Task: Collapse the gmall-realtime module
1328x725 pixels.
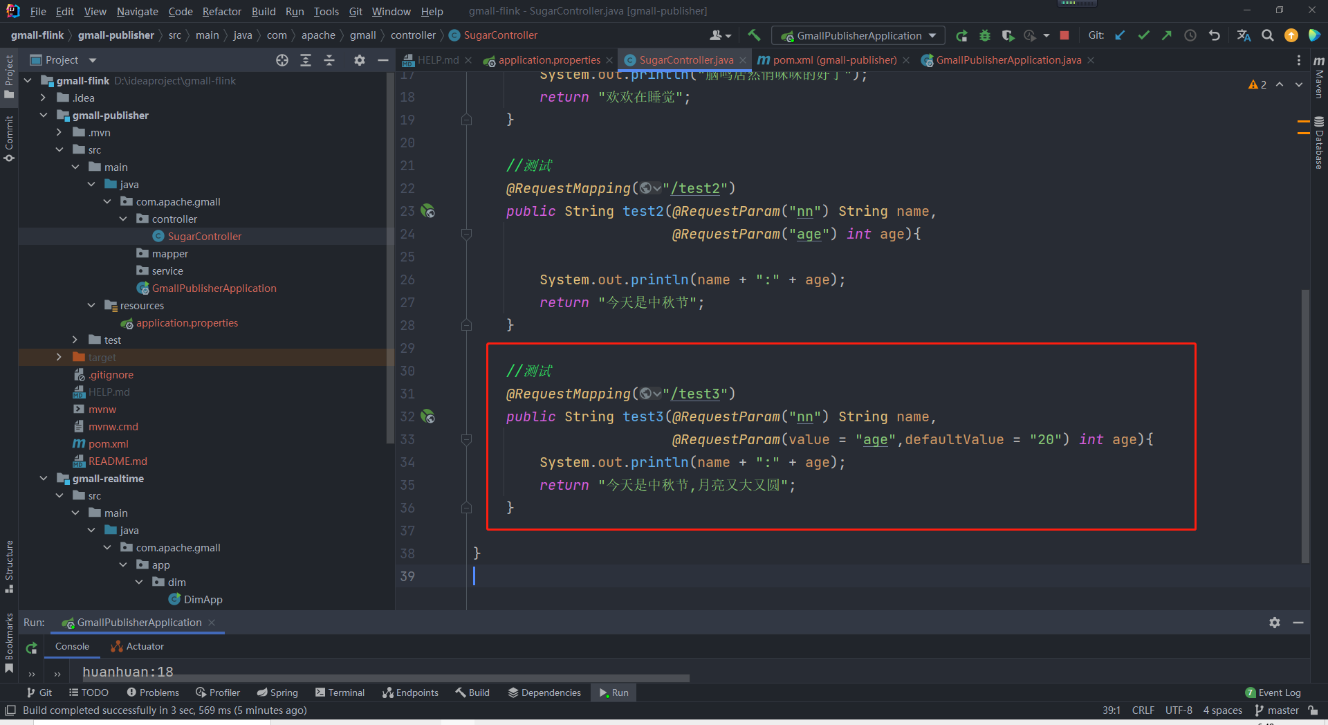Action: pos(43,479)
